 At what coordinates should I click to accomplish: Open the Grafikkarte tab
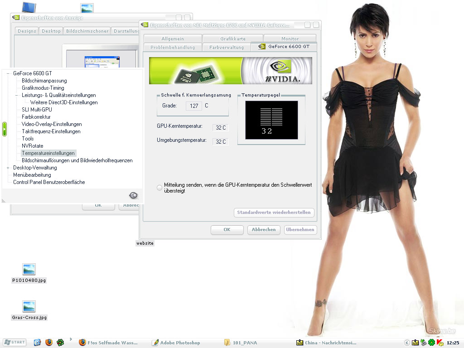click(x=233, y=39)
